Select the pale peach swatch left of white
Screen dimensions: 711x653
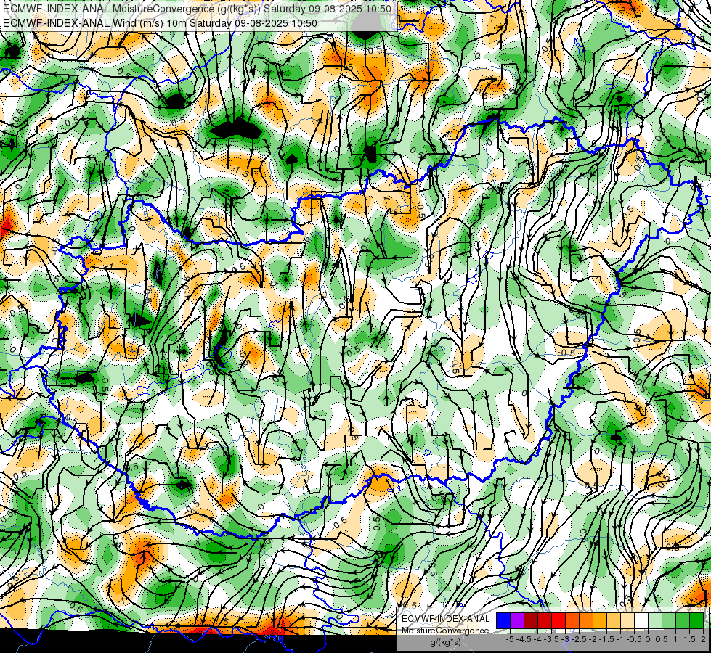pyautogui.click(x=627, y=620)
